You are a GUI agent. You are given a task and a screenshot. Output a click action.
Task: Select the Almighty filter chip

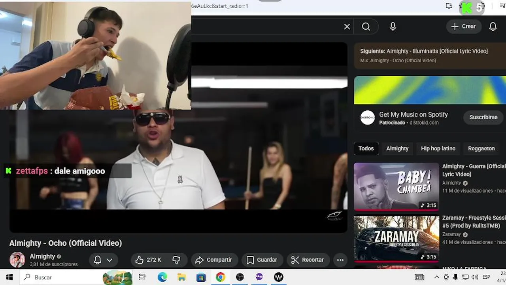(397, 148)
